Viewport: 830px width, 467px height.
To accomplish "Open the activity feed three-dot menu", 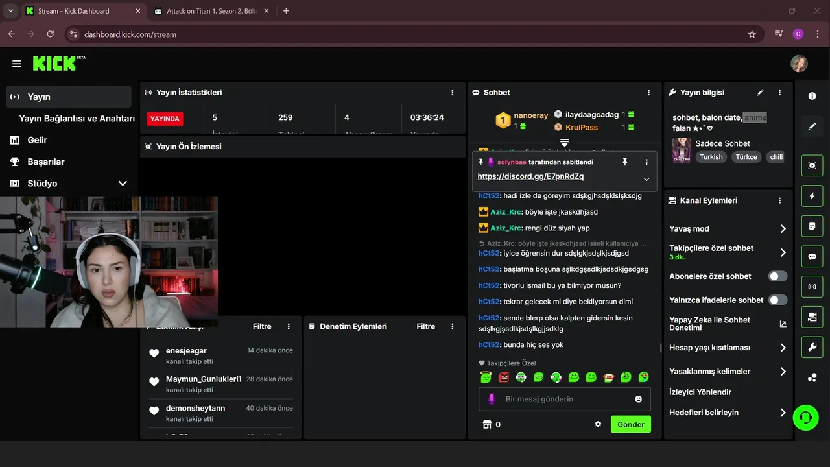I will 289,326.
